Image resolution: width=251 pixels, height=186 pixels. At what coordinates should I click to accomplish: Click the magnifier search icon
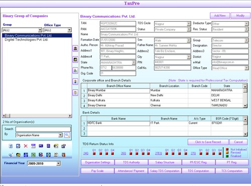67,135
